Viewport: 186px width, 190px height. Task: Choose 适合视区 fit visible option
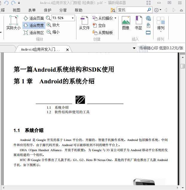click(34, 33)
